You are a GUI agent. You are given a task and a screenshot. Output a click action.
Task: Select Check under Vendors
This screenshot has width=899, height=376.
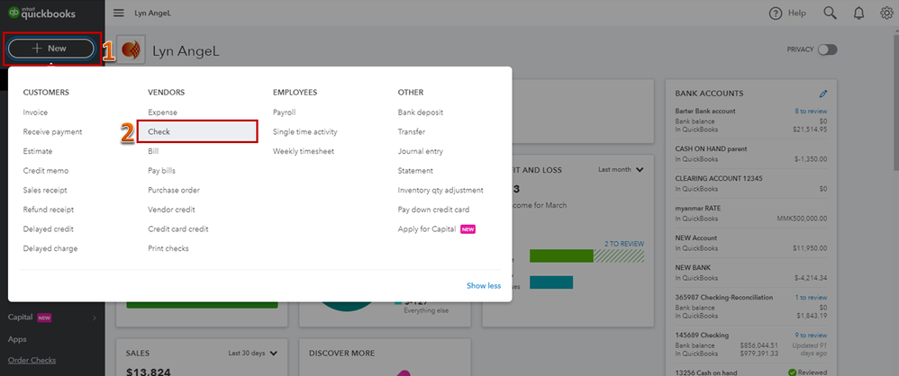(196, 131)
